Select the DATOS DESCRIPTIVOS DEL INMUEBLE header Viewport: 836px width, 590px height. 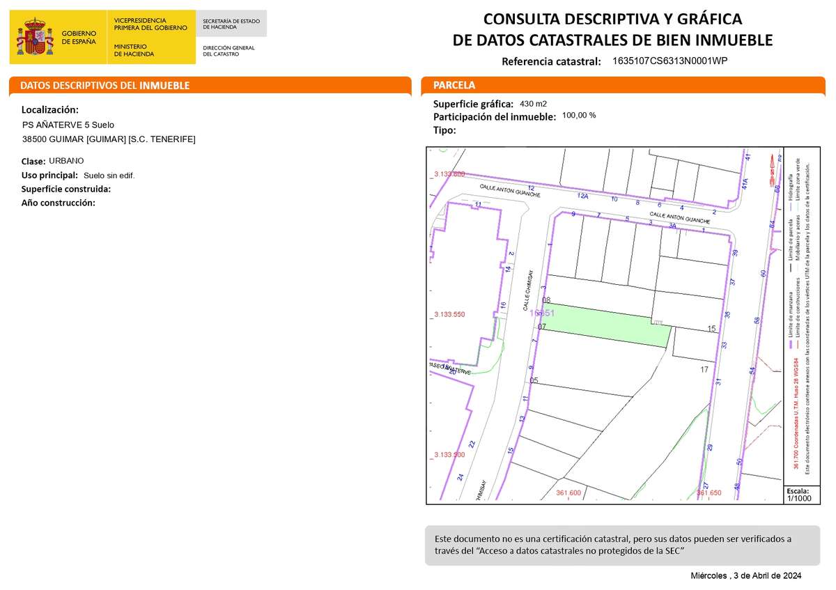tap(104, 86)
